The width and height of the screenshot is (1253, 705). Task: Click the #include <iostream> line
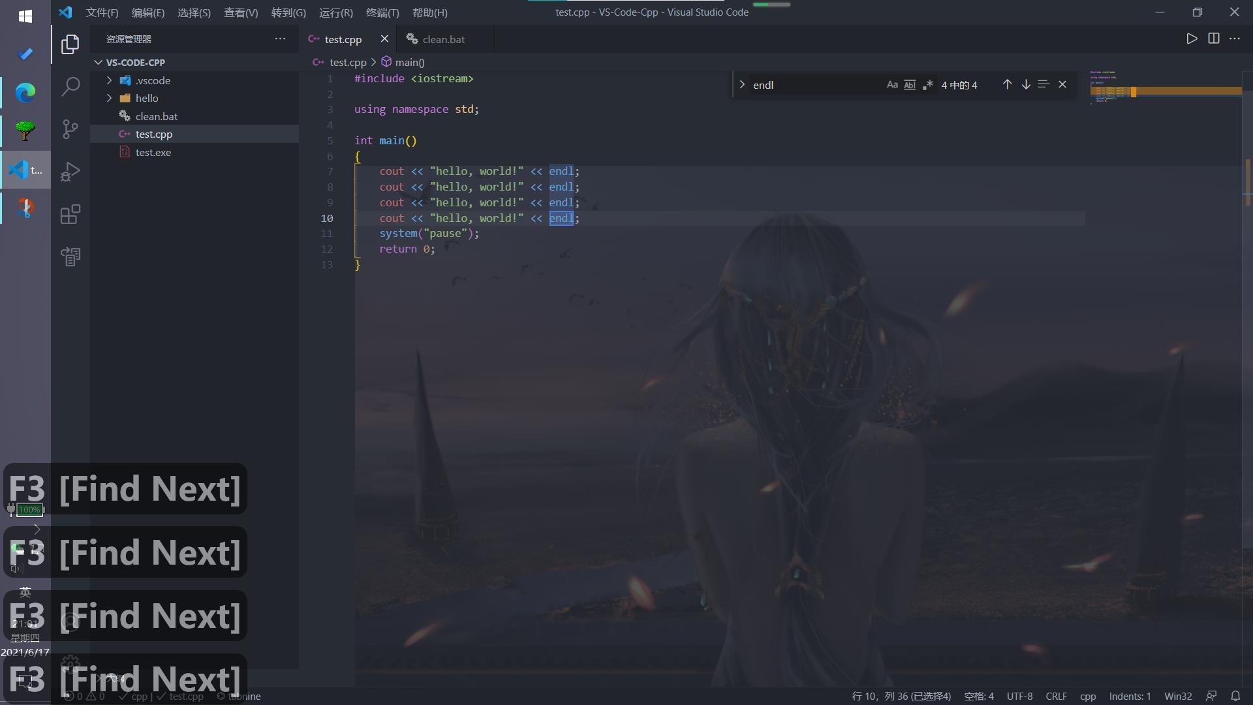pos(414,78)
